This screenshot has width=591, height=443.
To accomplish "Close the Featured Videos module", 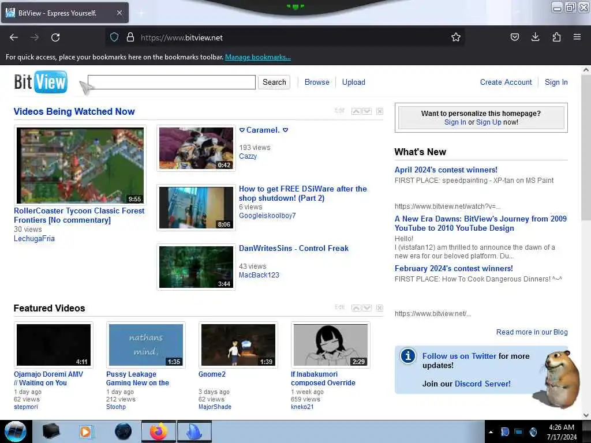I will point(380,308).
